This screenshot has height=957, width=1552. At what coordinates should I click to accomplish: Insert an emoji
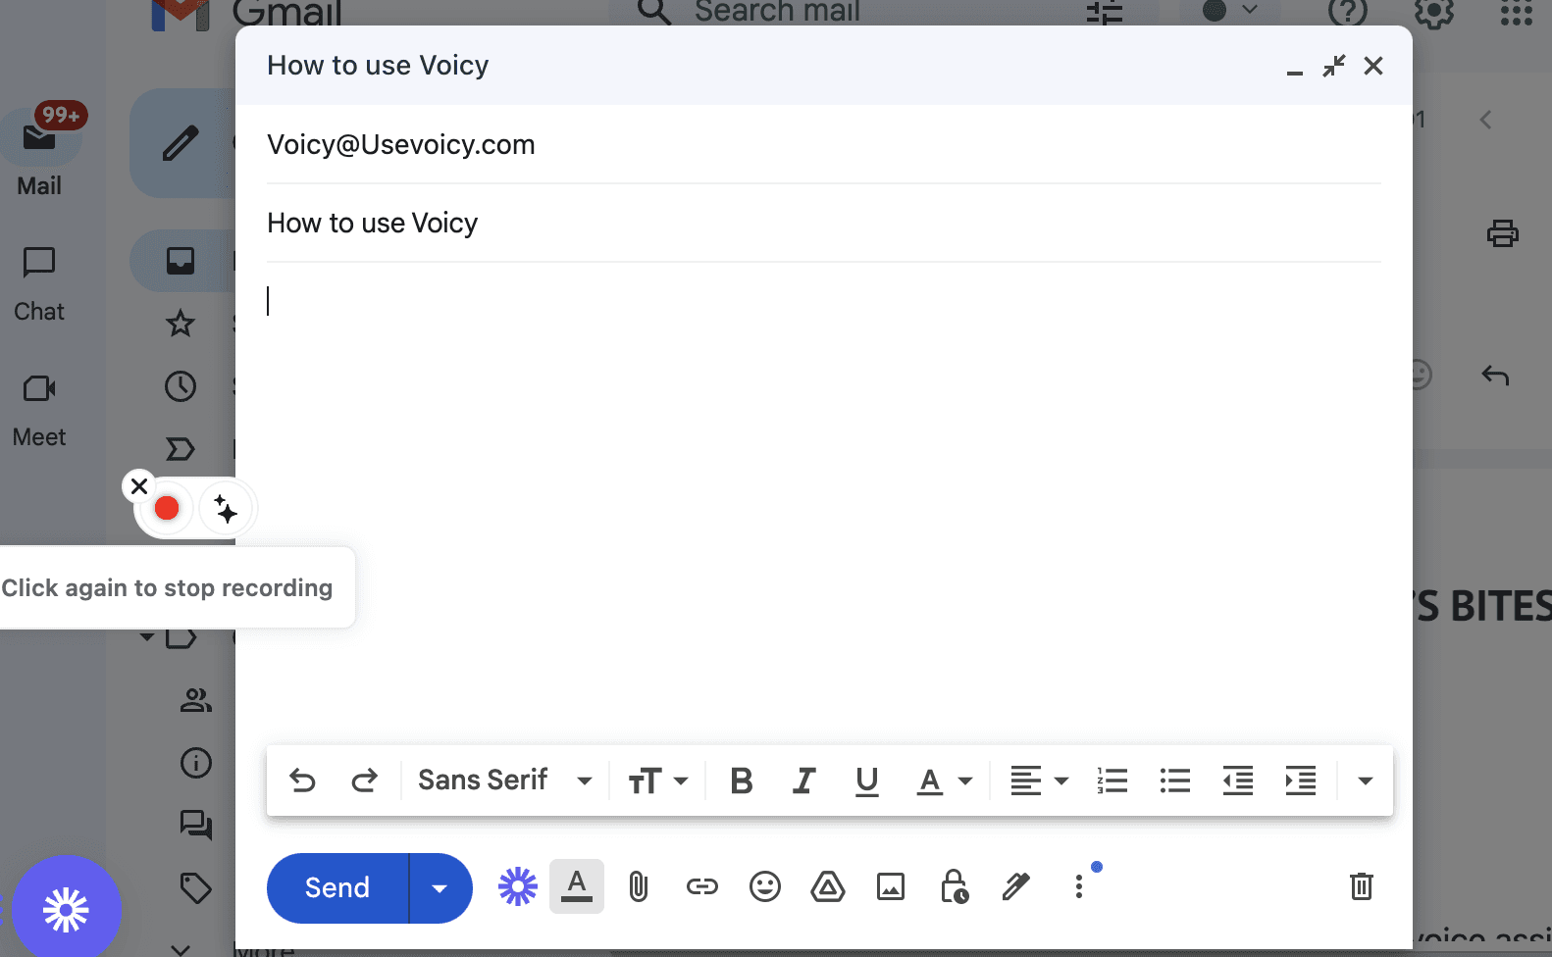[x=765, y=887]
